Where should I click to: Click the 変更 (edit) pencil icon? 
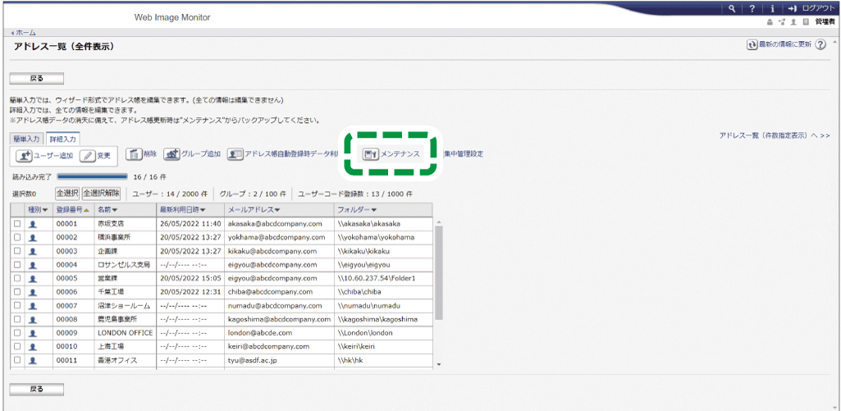pyautogui.click(x=88, y=155)
